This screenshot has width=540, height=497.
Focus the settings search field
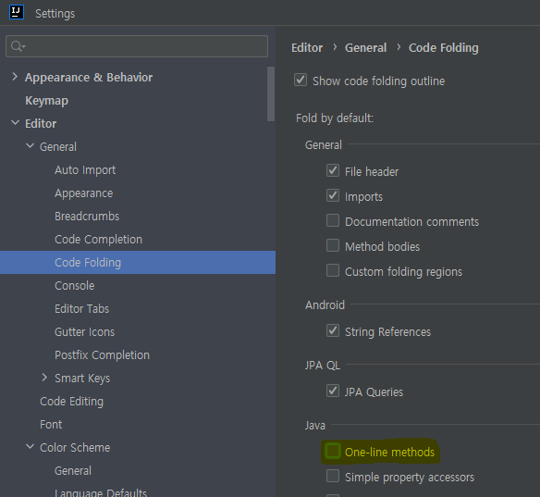click(x=137, y=46)
